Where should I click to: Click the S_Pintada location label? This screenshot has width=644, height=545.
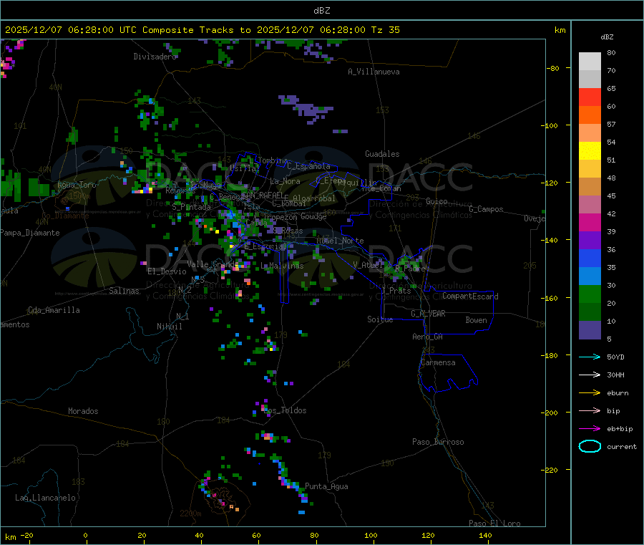[191, 207]
